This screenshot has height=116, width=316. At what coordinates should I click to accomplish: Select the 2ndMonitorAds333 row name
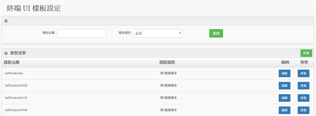pyautogui.click(x=16, y=98)
